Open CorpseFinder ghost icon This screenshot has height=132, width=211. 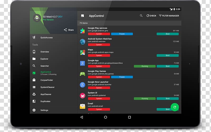(x=34, y=80)
